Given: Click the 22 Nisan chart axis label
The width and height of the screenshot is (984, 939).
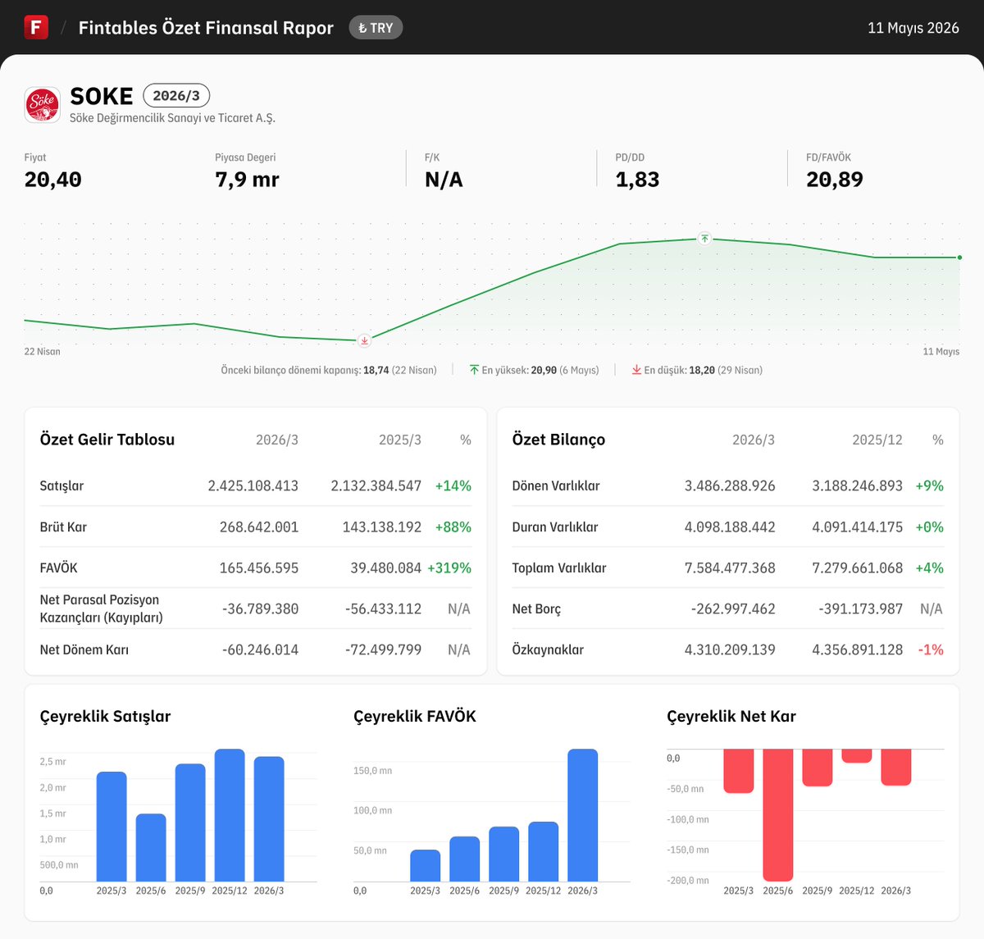Looking at the screenshot, I should [42, 352].
